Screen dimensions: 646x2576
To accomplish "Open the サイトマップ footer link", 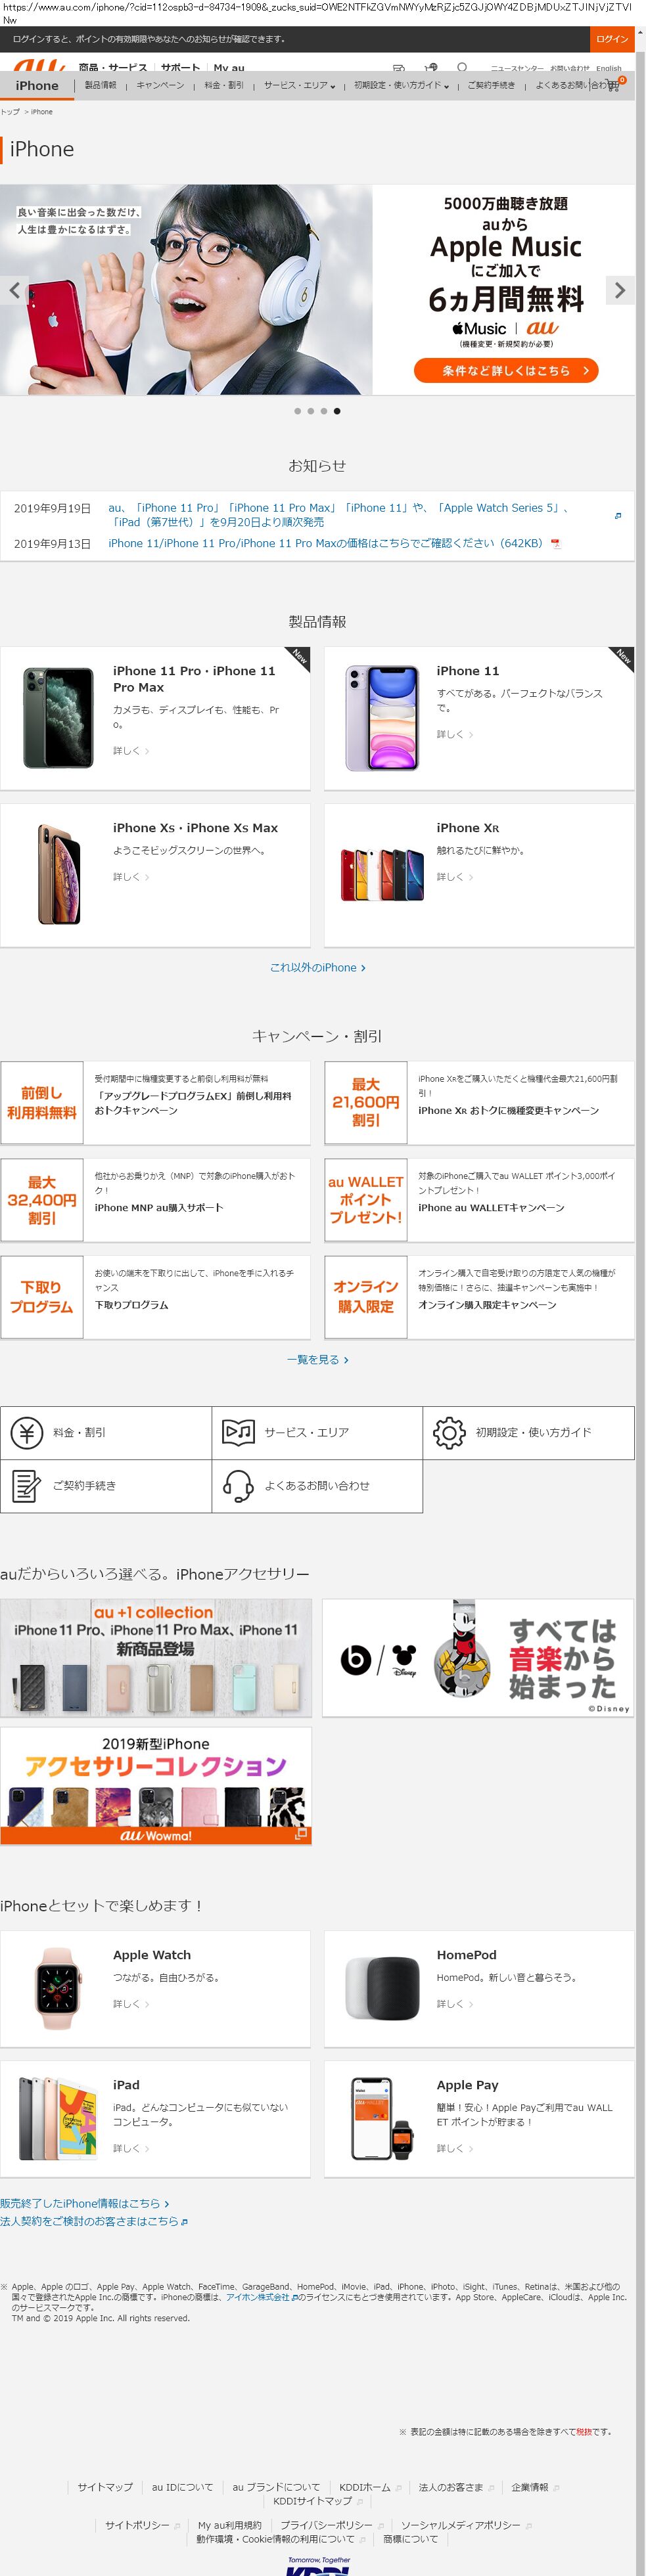I will pos(105,2486).
